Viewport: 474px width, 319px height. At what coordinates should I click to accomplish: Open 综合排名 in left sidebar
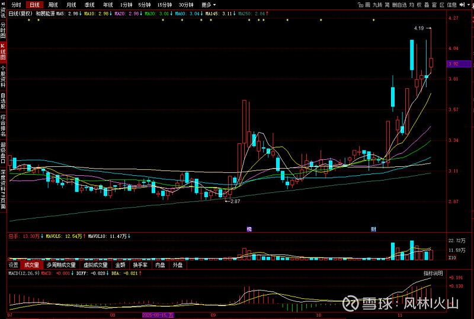point(3,125)
